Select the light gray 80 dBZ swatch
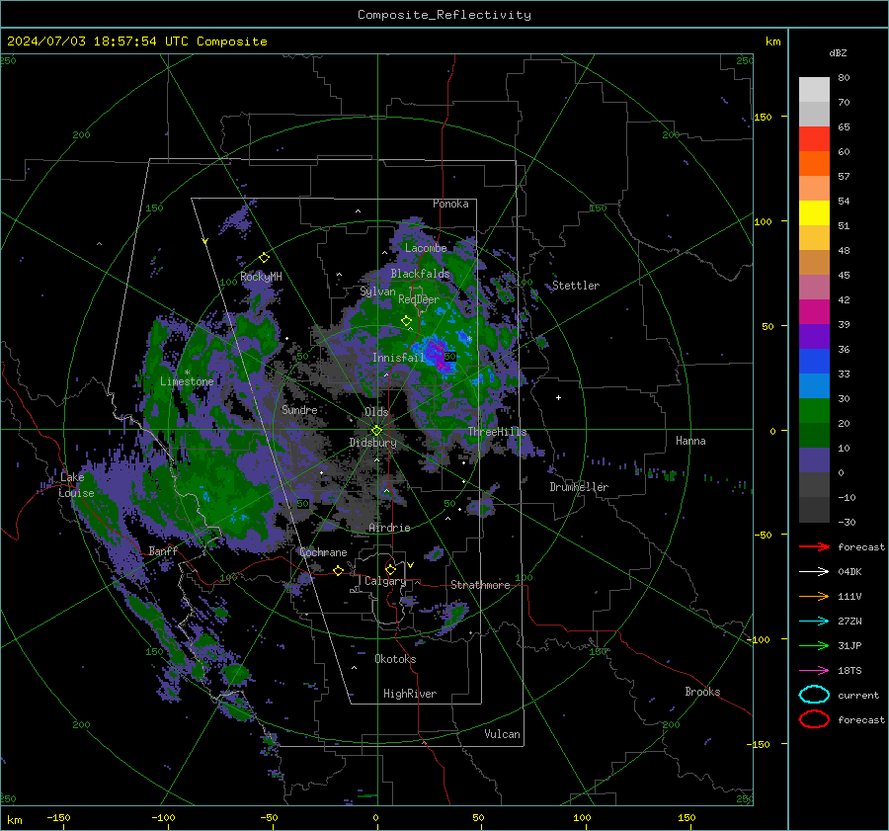Screen dimensions: 889x831 coord(814,89)
